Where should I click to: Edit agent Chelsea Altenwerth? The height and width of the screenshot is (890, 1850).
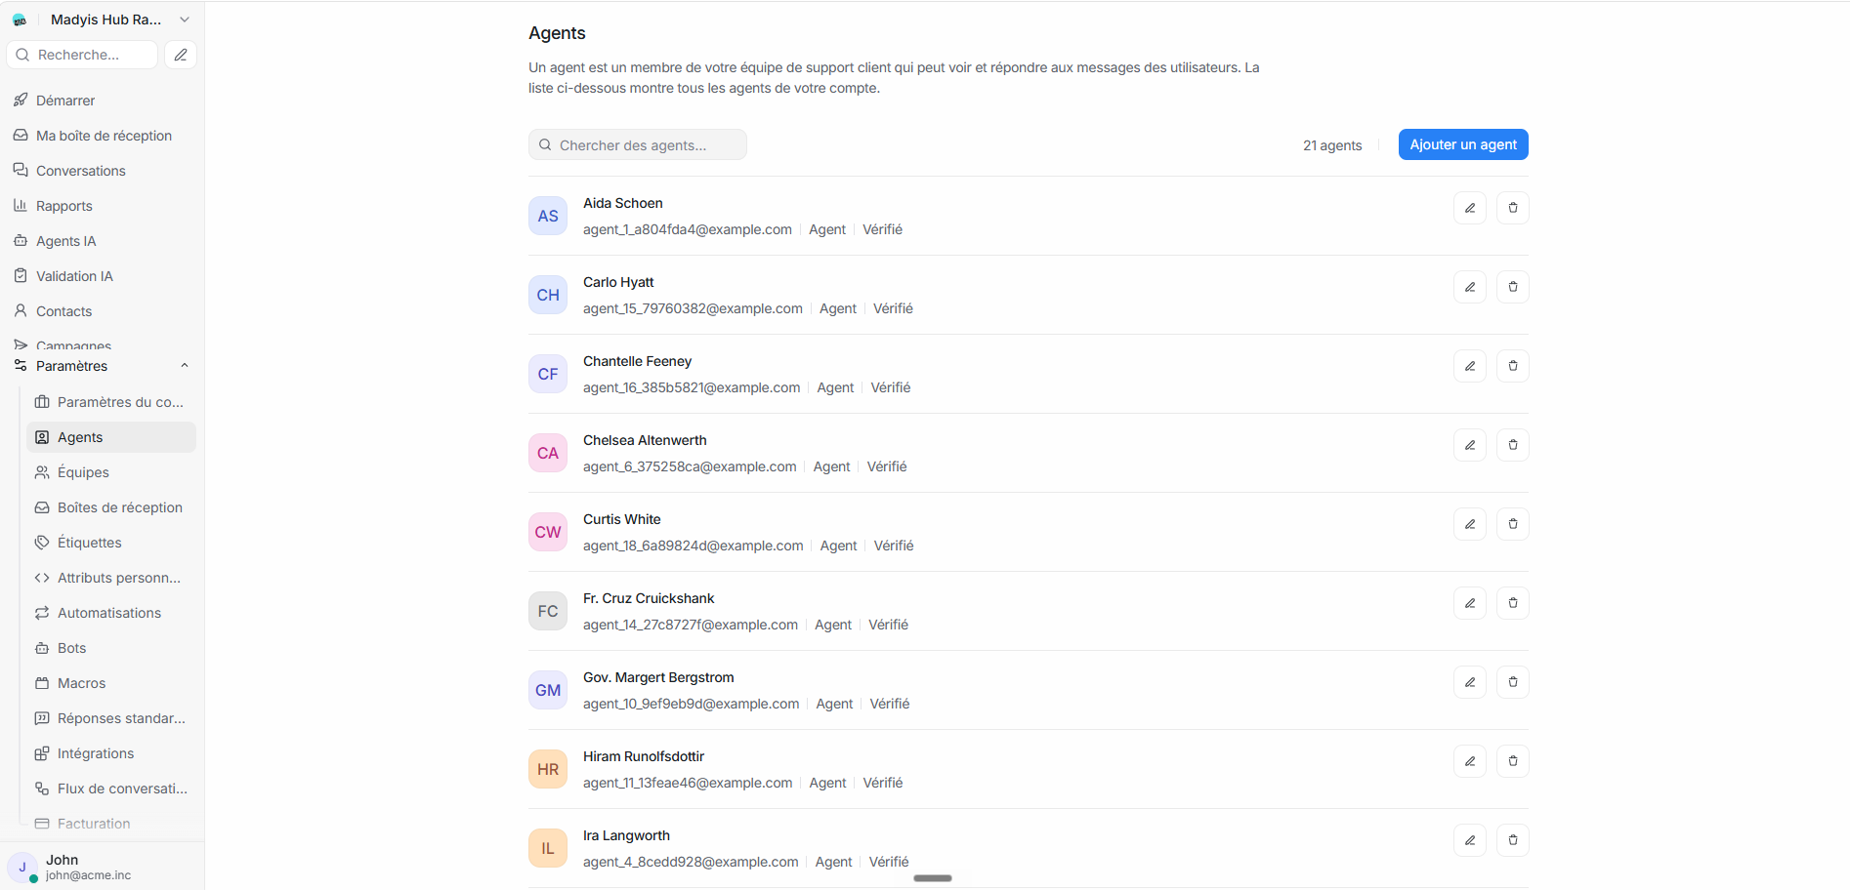(x=1470, y=445)
